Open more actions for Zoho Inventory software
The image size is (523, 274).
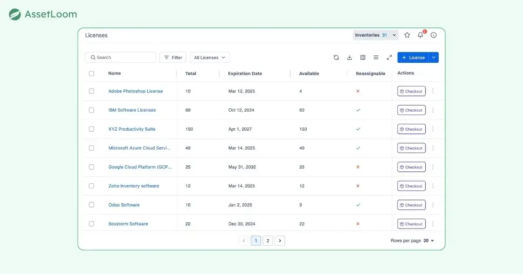click(x=433, y=186)
